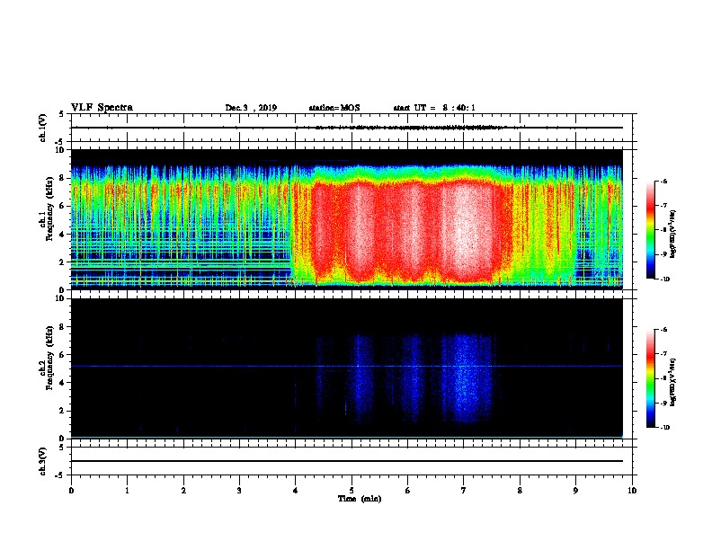Viewport: 712px width, 550px height.
Task: Click the bright white burst near minute 7 in ch.1
Action: click(x=467, y=229)
